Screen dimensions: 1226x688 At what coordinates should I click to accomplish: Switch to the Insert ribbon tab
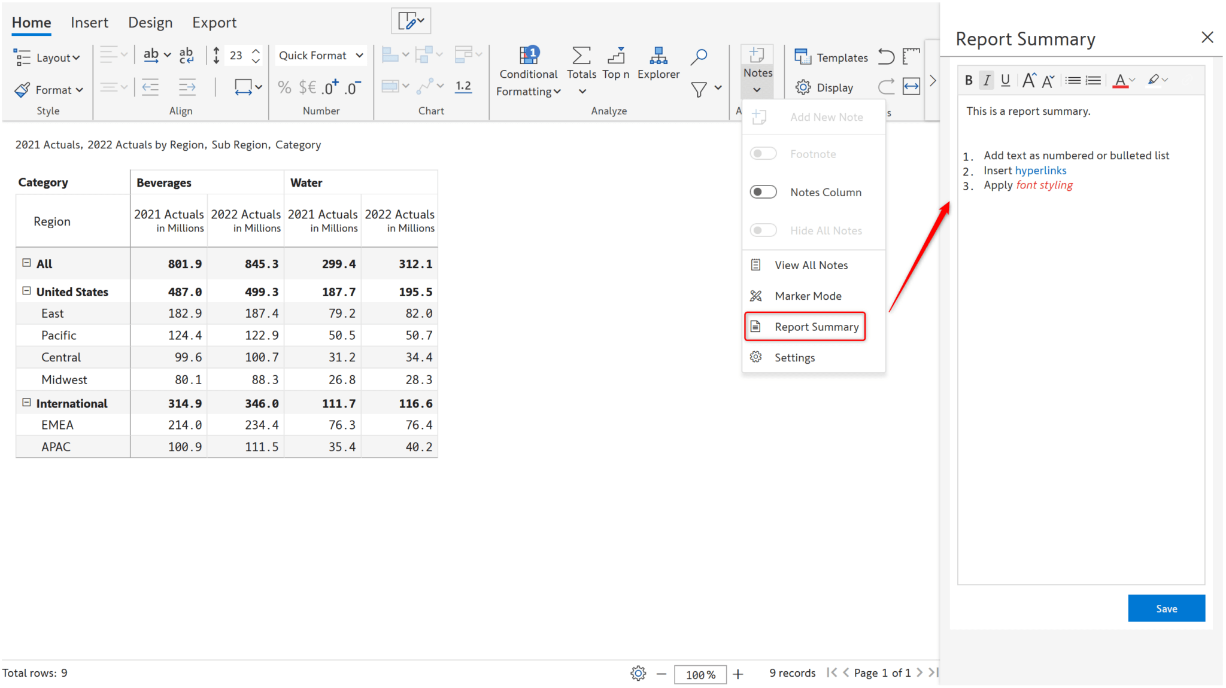(89, 22)
